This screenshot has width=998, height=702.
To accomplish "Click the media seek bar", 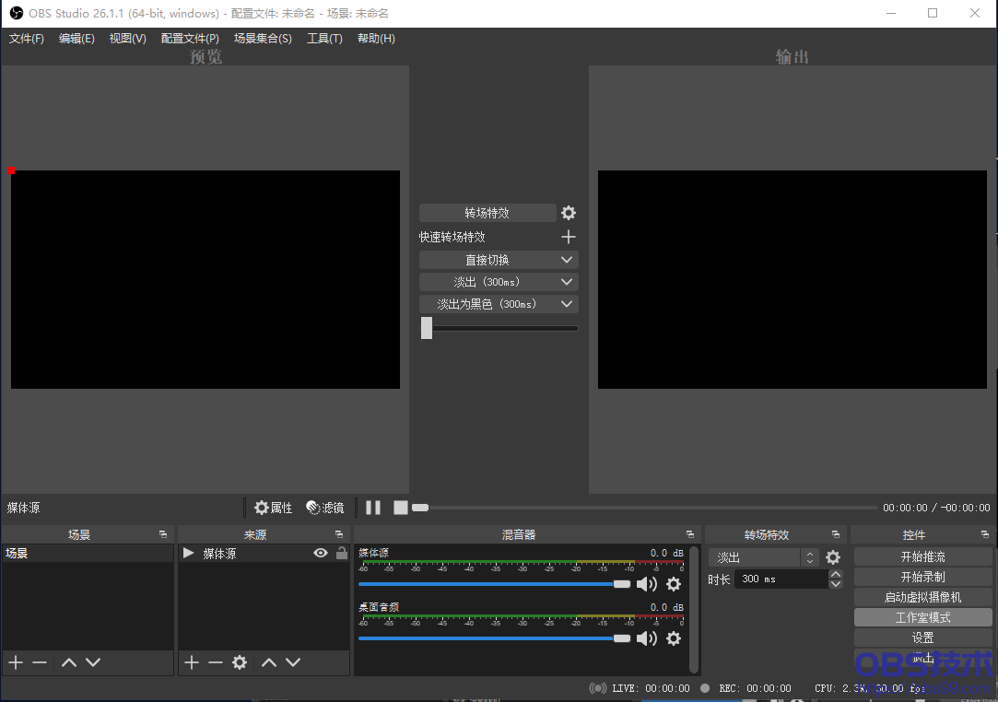I will point(644,508).
